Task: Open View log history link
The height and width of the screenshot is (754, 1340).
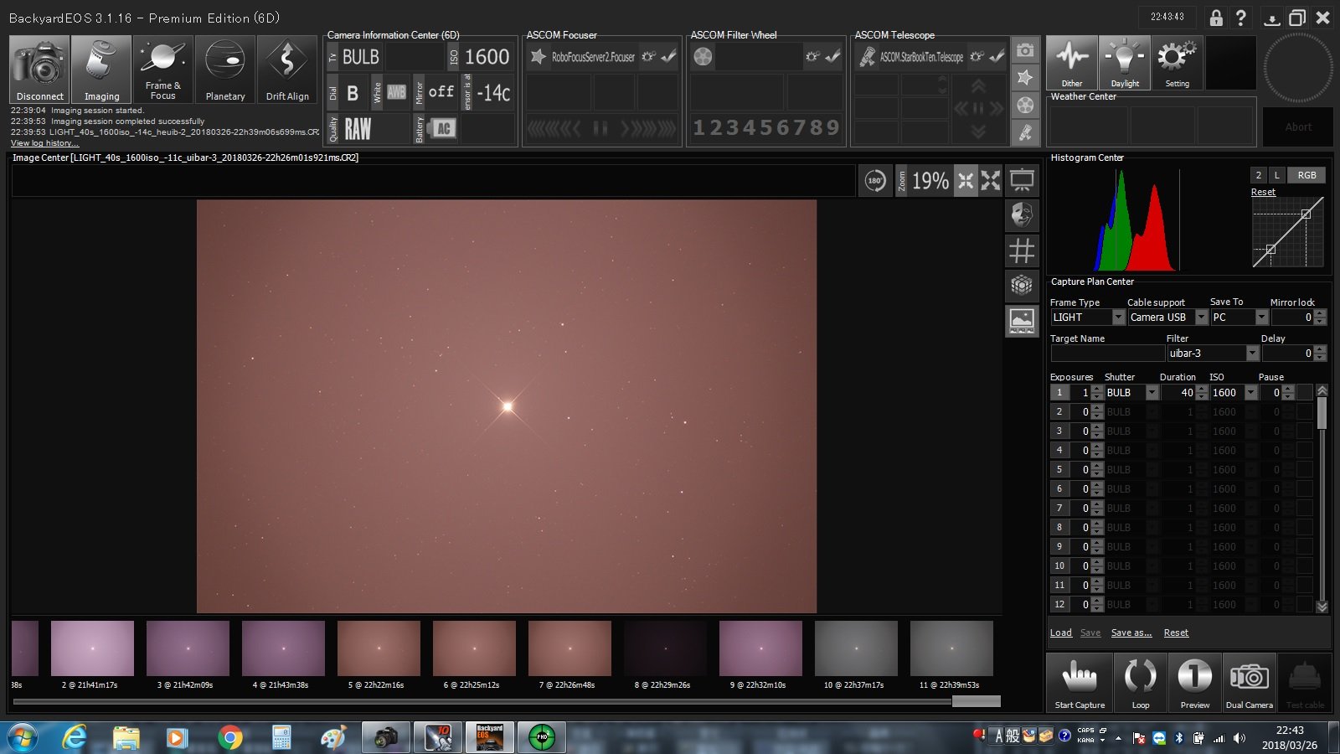Action: 44,143
